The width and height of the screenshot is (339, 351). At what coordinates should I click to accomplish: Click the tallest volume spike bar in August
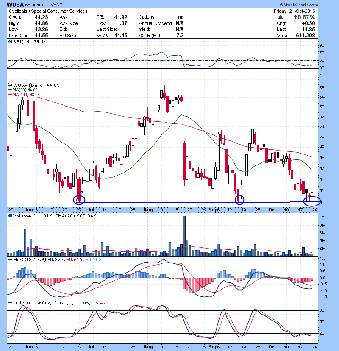[184, 236]
